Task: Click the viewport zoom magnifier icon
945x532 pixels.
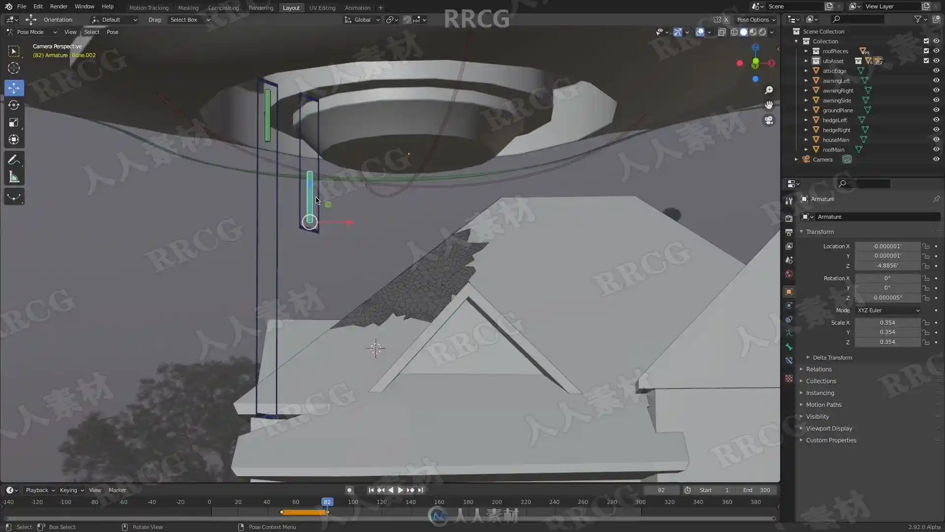Action: [x=768, y=90]
